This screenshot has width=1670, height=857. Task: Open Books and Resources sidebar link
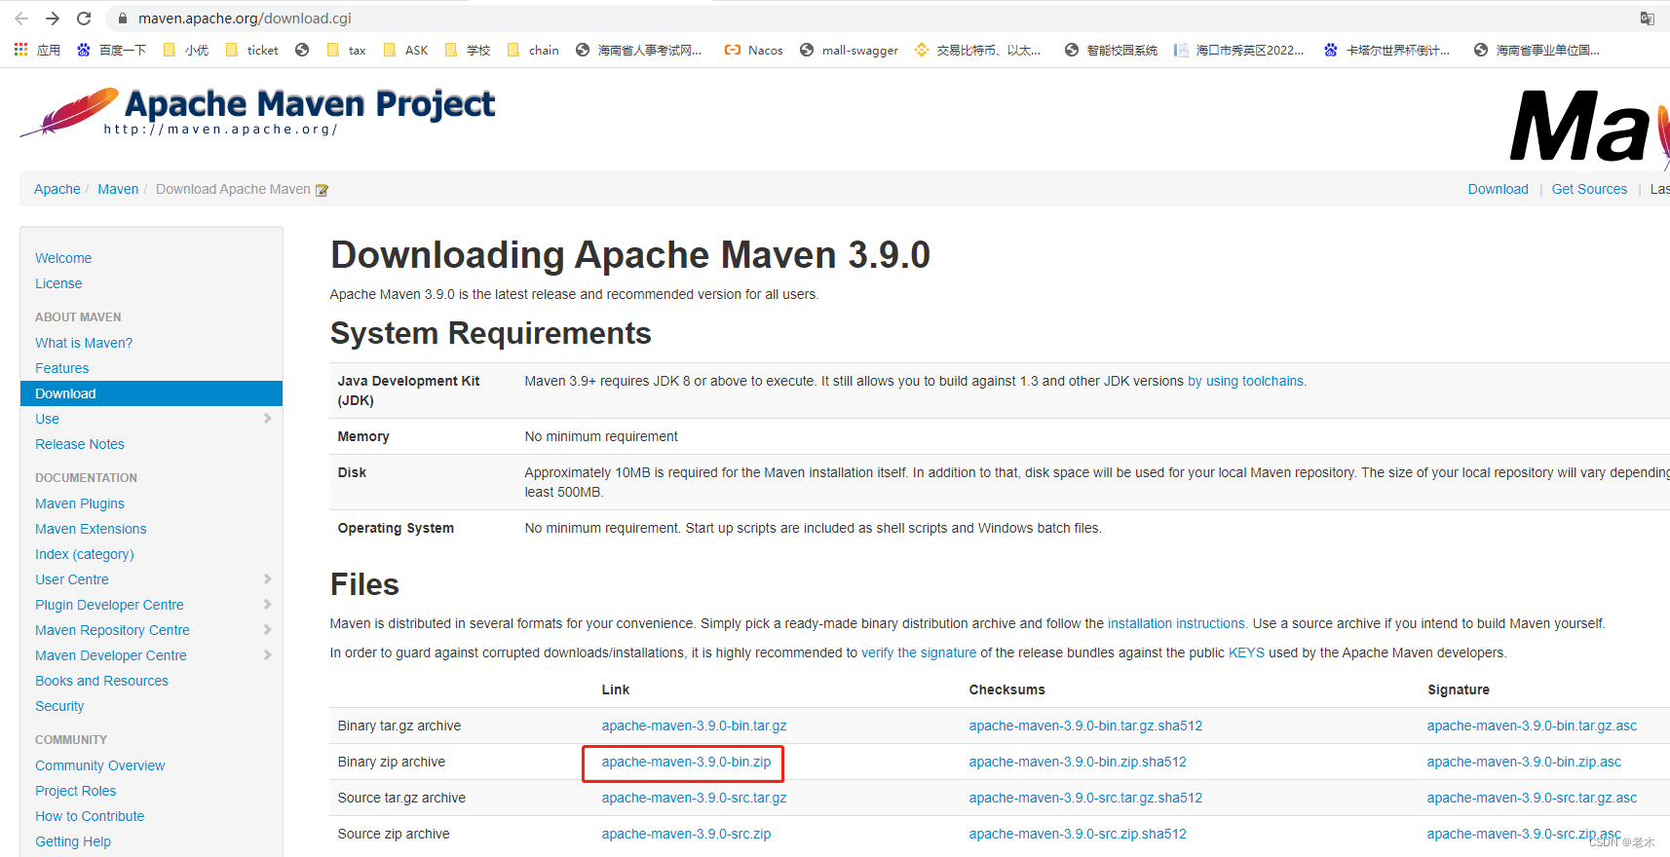pyautogui.click(x=101, y=681)
